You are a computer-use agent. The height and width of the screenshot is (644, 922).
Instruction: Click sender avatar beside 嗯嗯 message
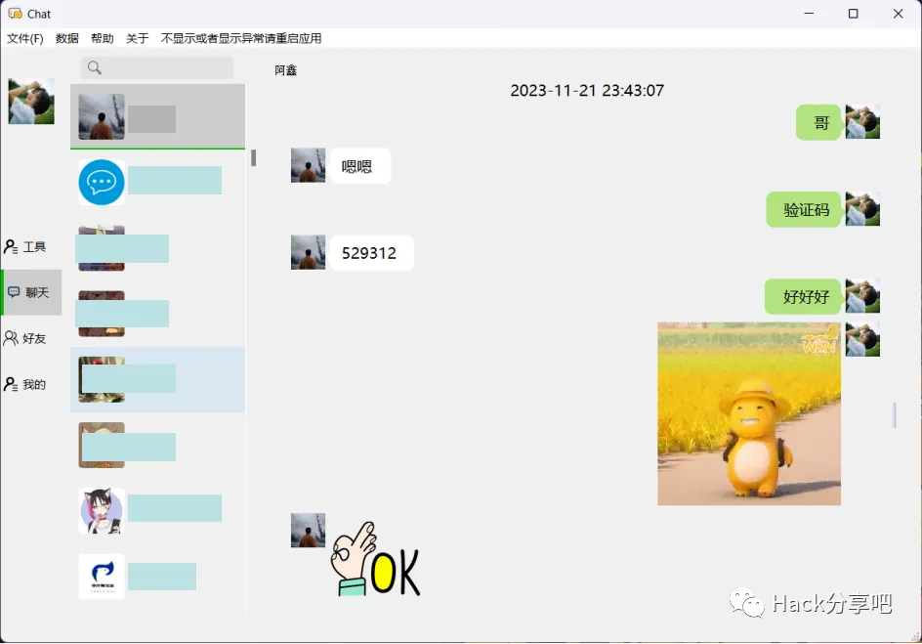(x=308, y=165)
